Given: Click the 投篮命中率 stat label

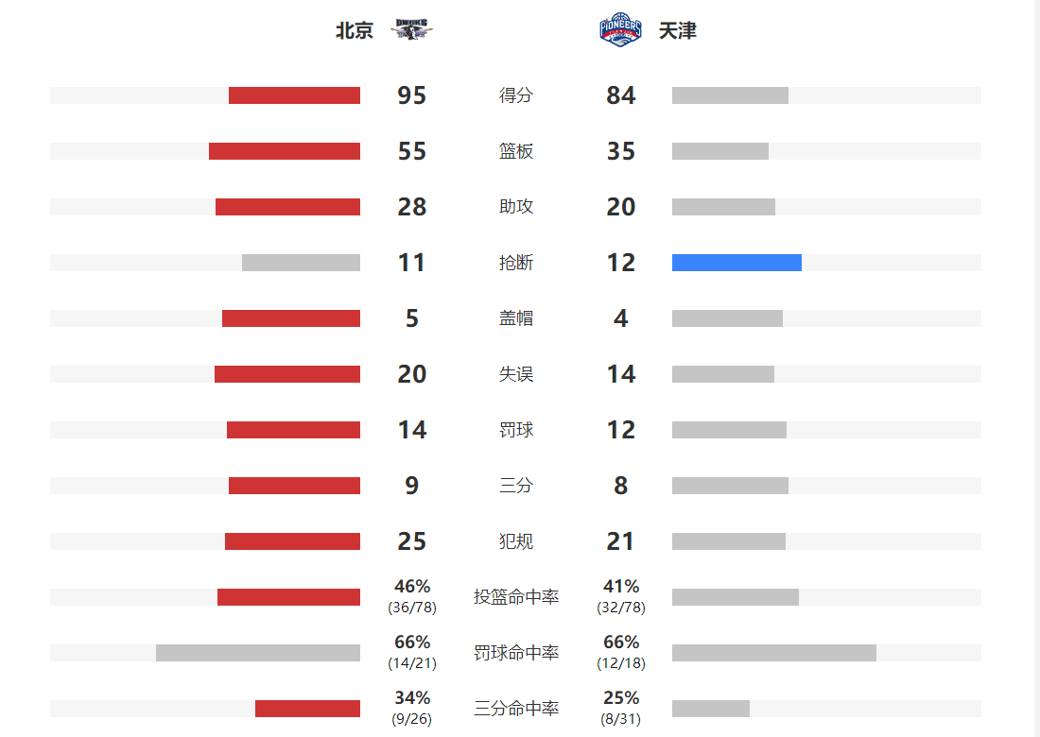Looking at the screenshot, I should [x=516, y=597].
